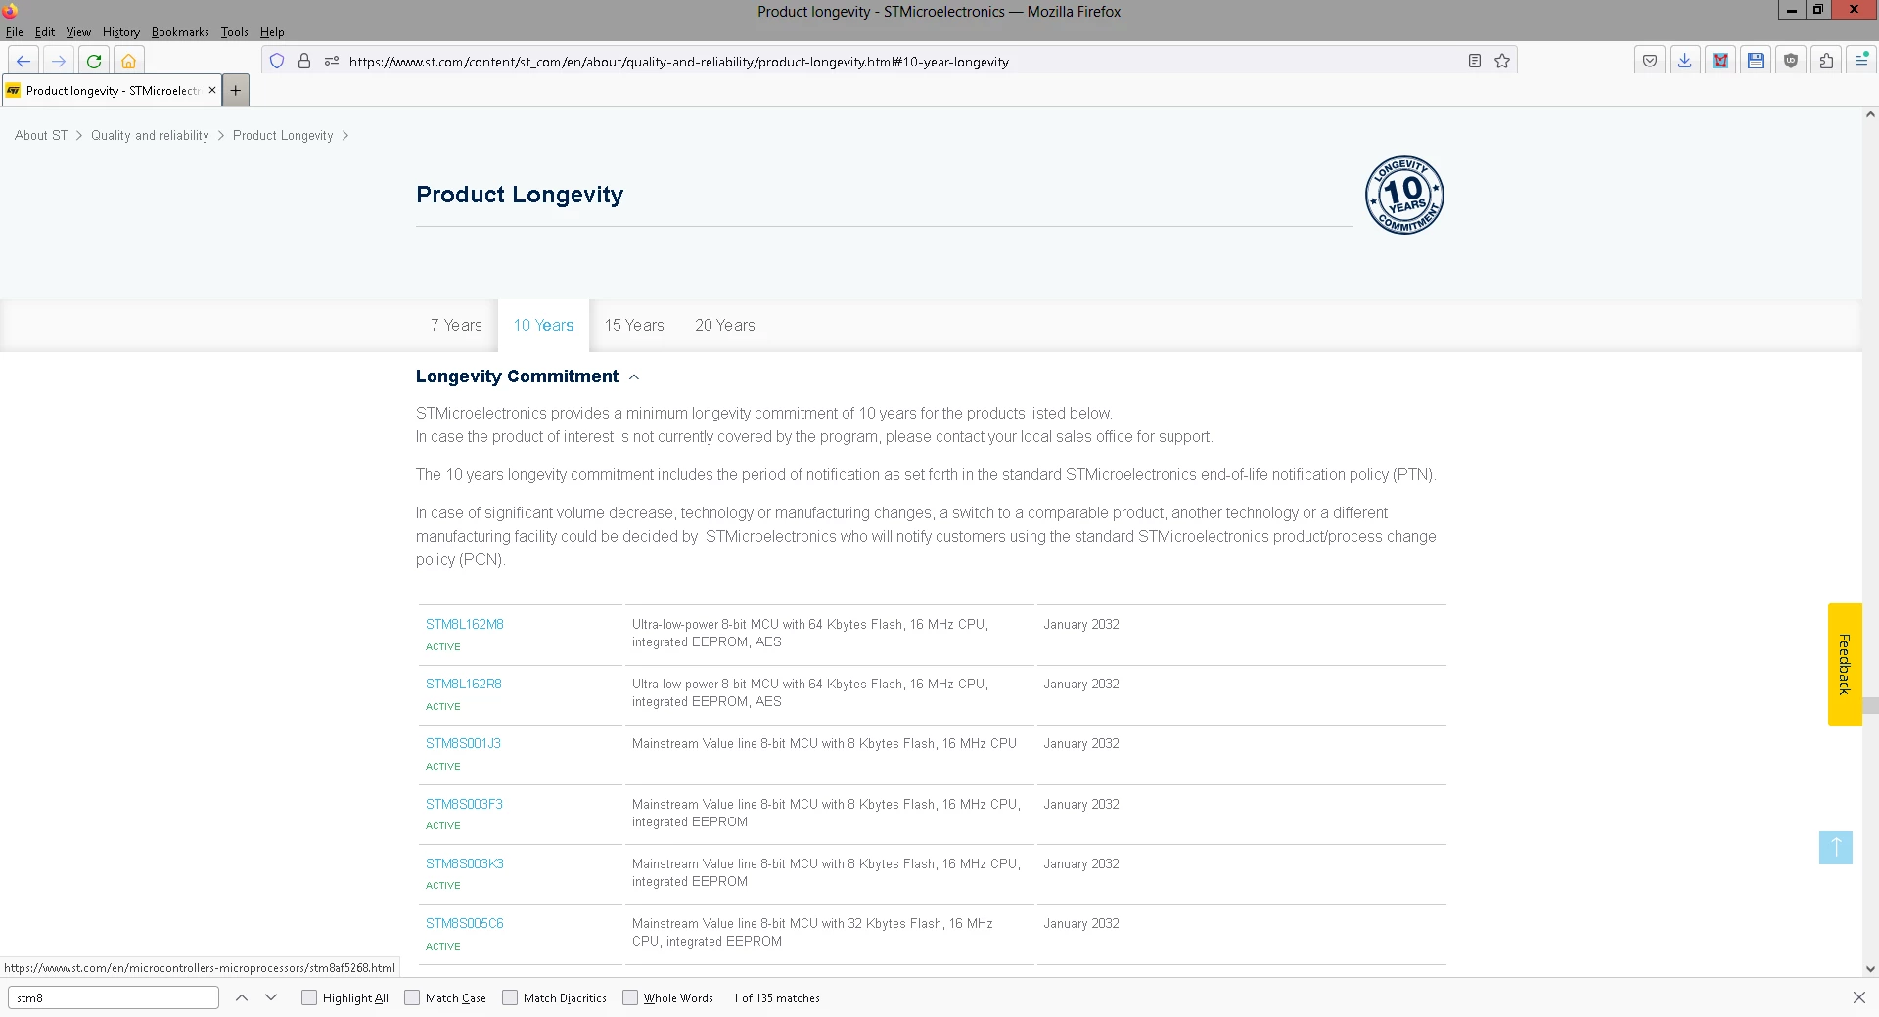Switch to the 20 Years tab

725,326
